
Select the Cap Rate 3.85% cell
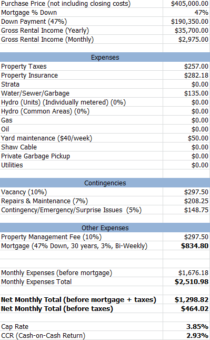point(186,327)
